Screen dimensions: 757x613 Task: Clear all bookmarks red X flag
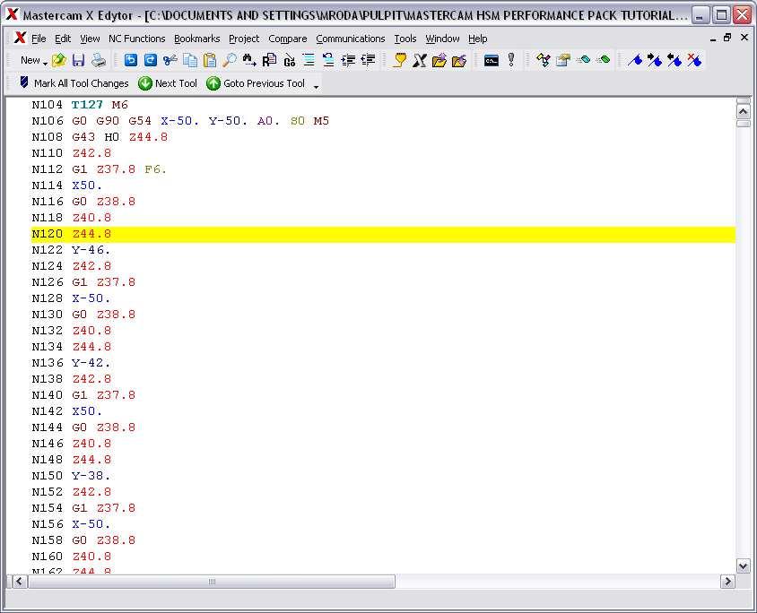694,60
